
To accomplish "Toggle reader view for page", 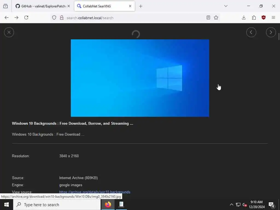I will pyautogui.click(x=208, y=17).
